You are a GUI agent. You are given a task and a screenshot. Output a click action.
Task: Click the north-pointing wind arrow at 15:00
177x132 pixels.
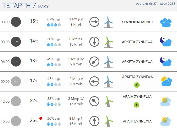[x=94, y=121]
